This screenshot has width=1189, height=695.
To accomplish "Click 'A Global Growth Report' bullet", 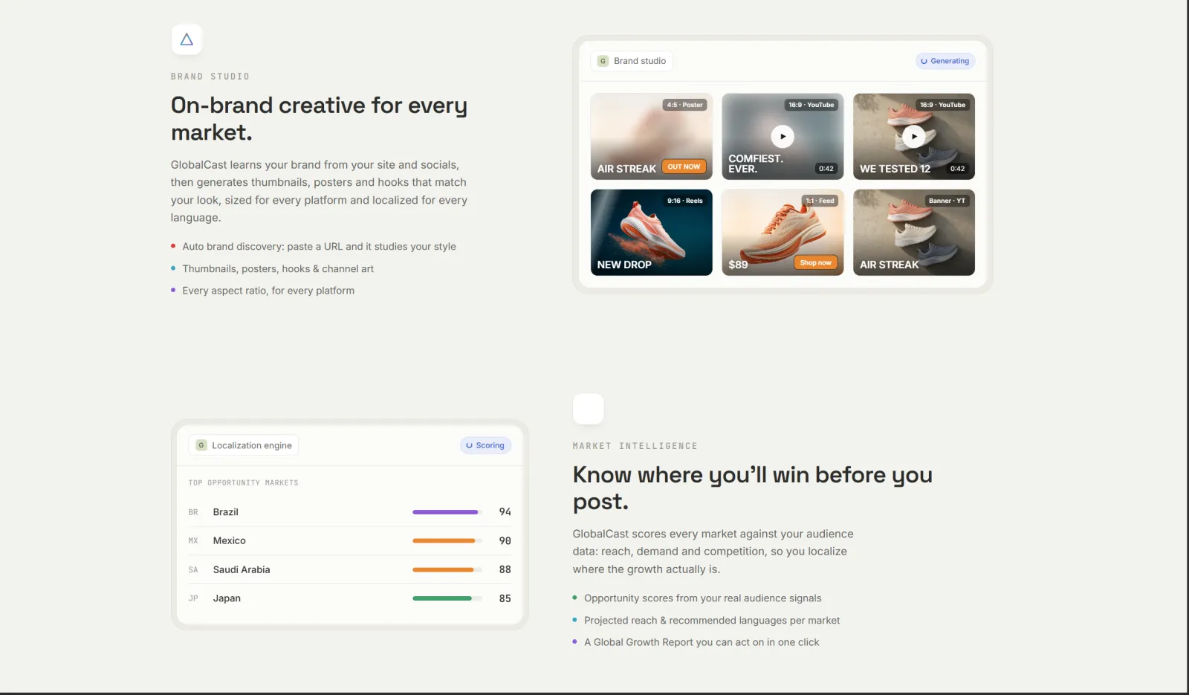I will (702, 642).
